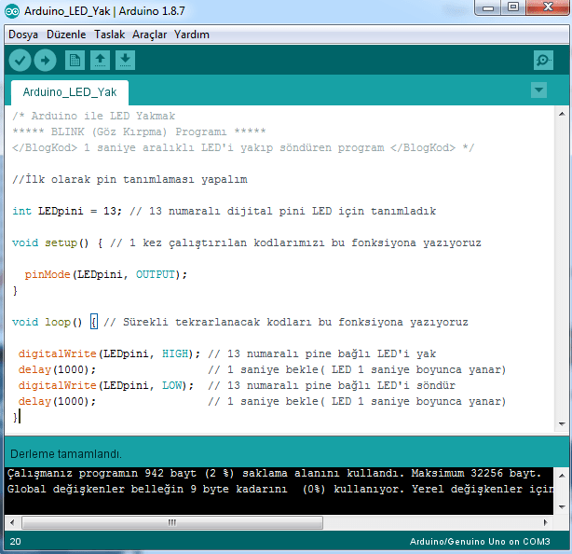Click the console horizontal scrollbar left arrow
Viewport: 572px width, 554px height.
tap(12, 522)
